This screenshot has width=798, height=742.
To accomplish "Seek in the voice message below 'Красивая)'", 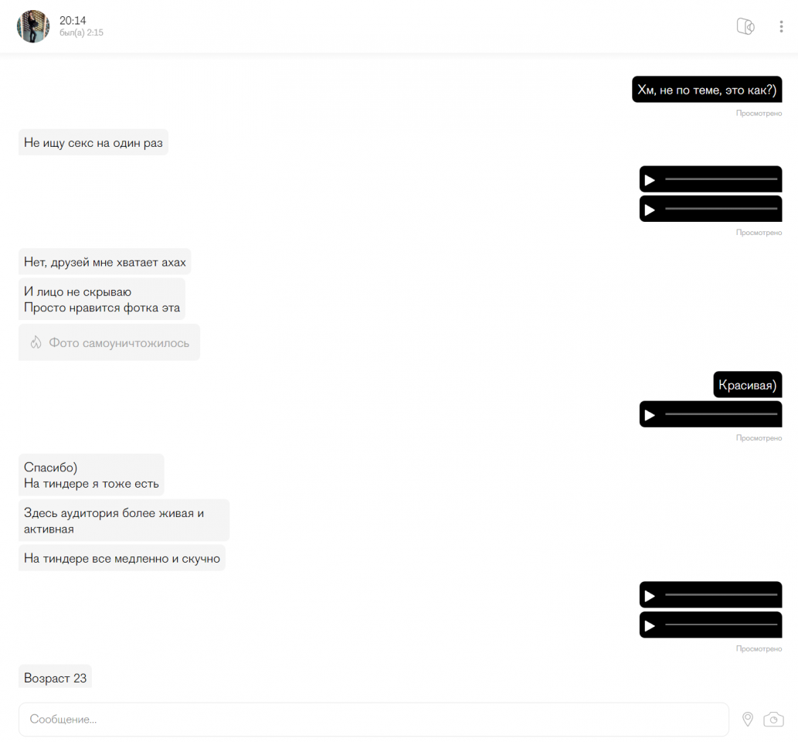I will pos(721,414).
